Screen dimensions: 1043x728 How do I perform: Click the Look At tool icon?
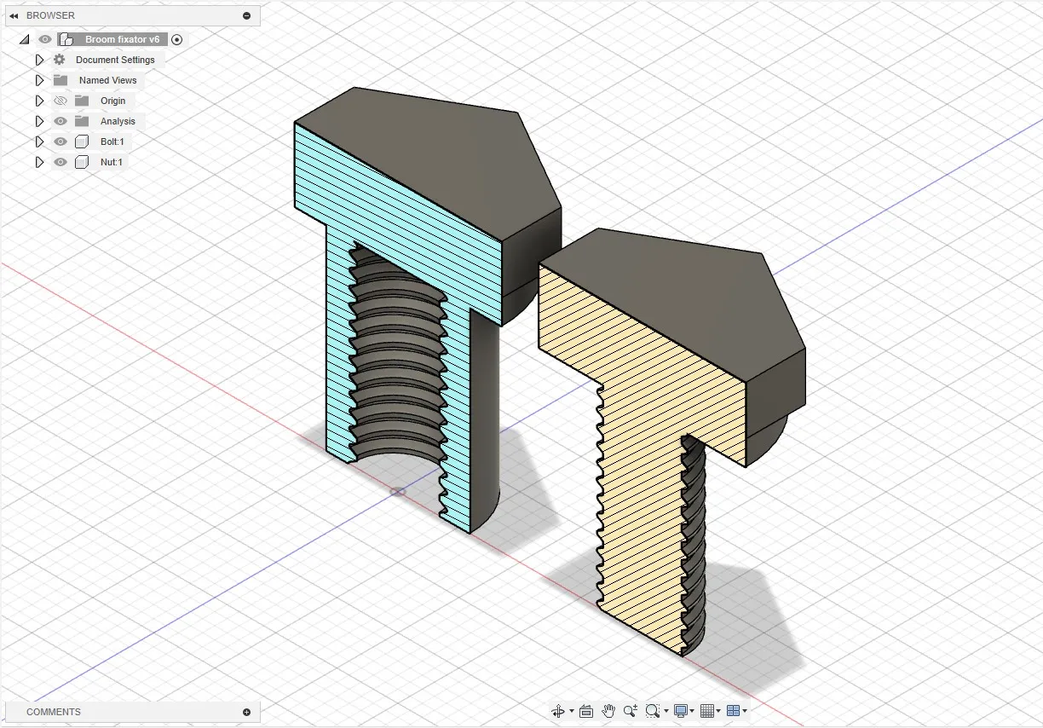[x=586, y=711]
